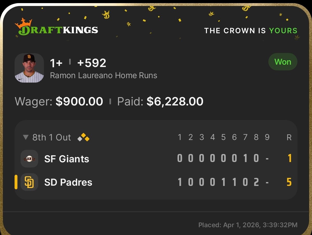
Task: Click the yellow batting indicator beside Padres
Action: point(16,182)
